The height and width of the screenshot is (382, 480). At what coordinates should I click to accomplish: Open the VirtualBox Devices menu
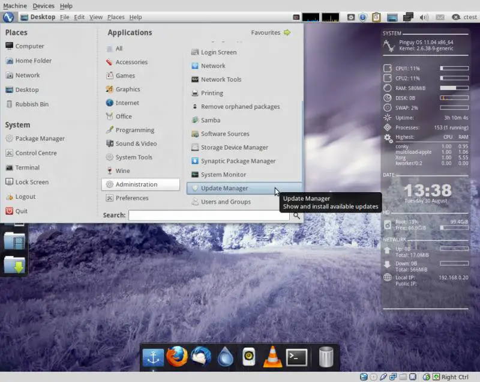[43, 6]
